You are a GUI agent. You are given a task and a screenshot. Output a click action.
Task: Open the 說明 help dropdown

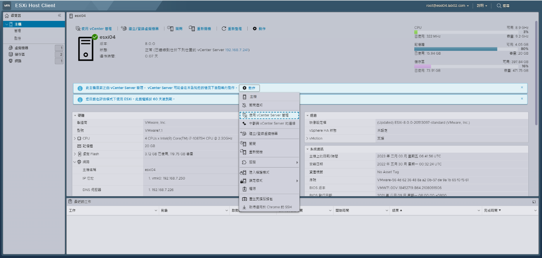[482, 6]
